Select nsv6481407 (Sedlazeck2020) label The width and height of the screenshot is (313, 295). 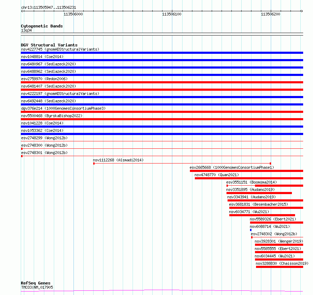coord(49,86)
